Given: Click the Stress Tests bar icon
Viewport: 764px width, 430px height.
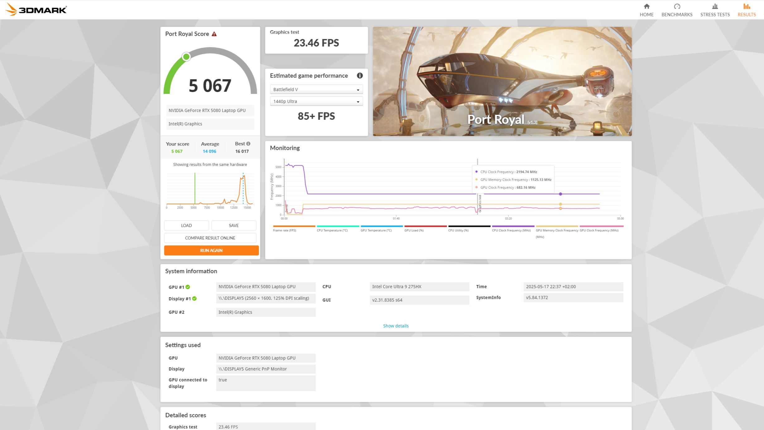Looking at the screenshot, I should pos(715,6).
